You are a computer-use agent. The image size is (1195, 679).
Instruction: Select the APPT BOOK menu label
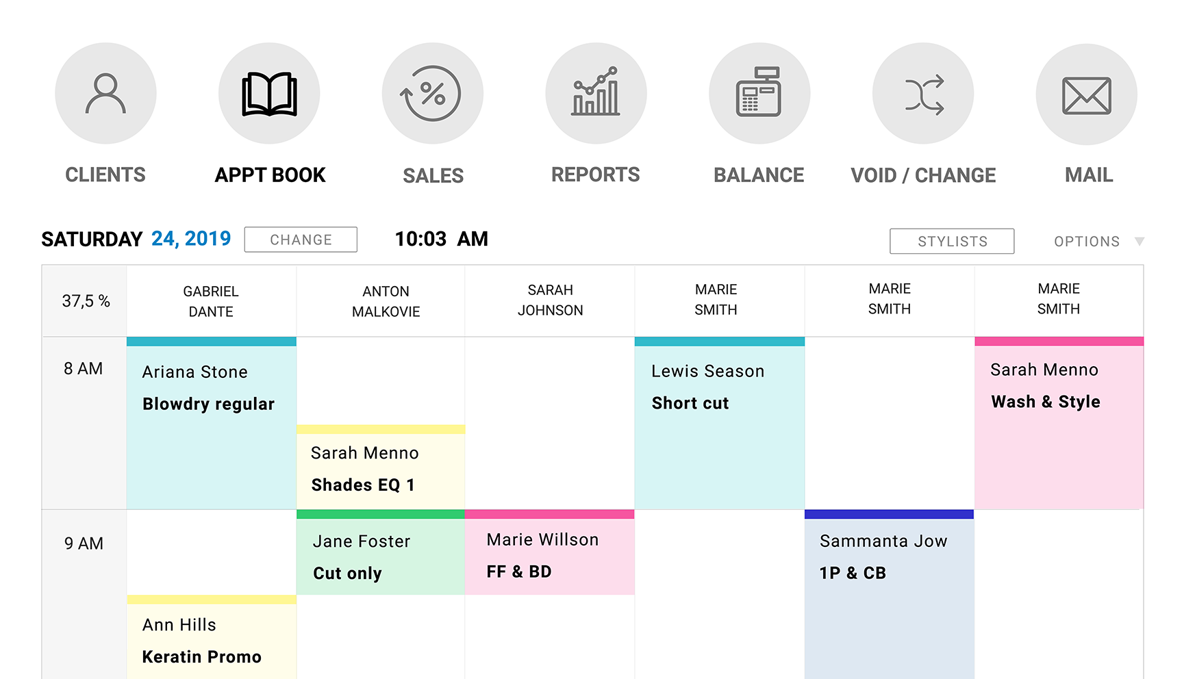(x=270, y=175)
